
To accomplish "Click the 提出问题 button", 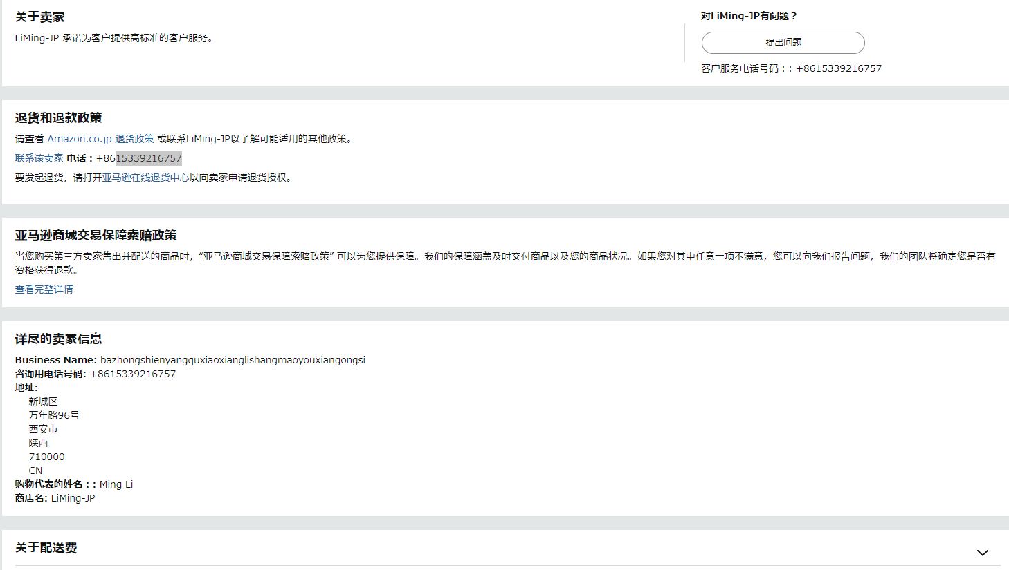I will pyautogui.click(x=783, y=43).
